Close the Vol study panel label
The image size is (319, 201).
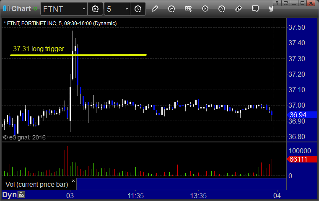pos(73,180)
